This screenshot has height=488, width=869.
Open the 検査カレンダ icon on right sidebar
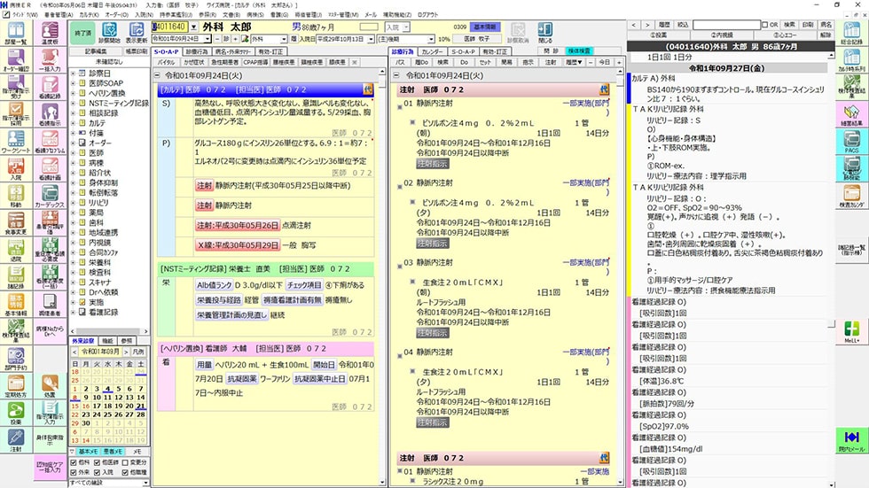[851, 196]
